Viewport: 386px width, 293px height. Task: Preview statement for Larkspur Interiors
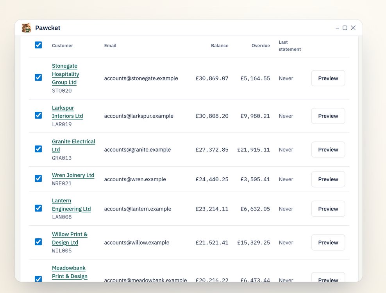[x=328, y=116]
